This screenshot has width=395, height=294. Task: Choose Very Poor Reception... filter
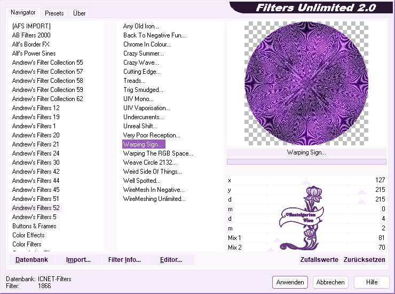tap(152, 135)
